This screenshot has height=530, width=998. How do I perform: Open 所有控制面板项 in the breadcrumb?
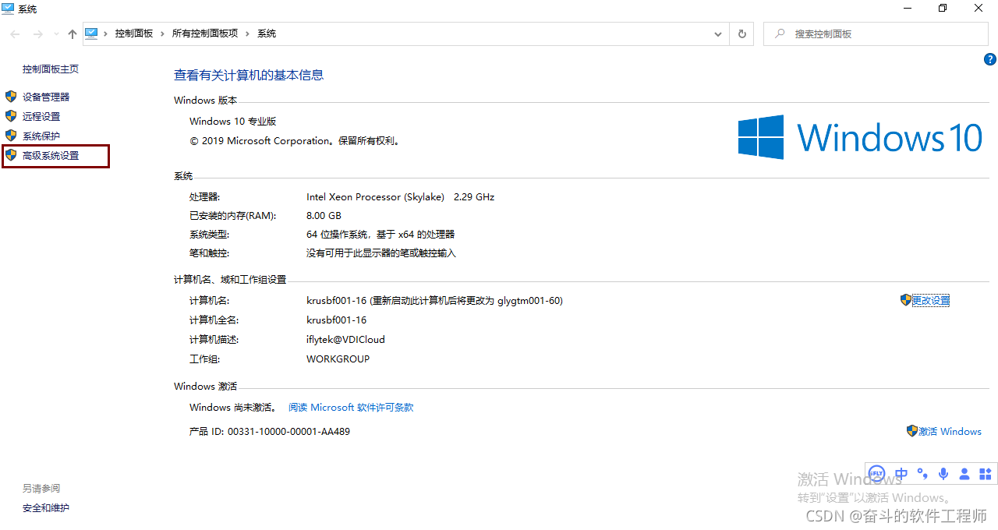[x=205, y=34]
